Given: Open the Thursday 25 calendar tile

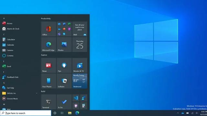Looking at the screenshot, I should 80,44.
